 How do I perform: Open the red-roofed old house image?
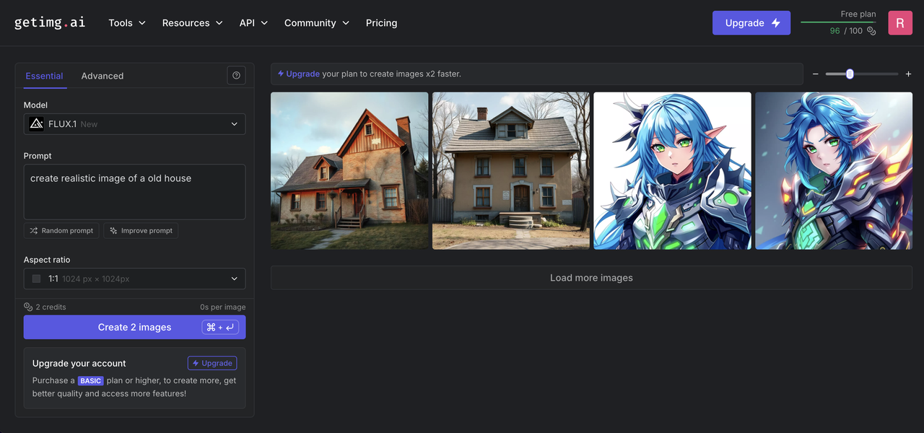(349, 171)
